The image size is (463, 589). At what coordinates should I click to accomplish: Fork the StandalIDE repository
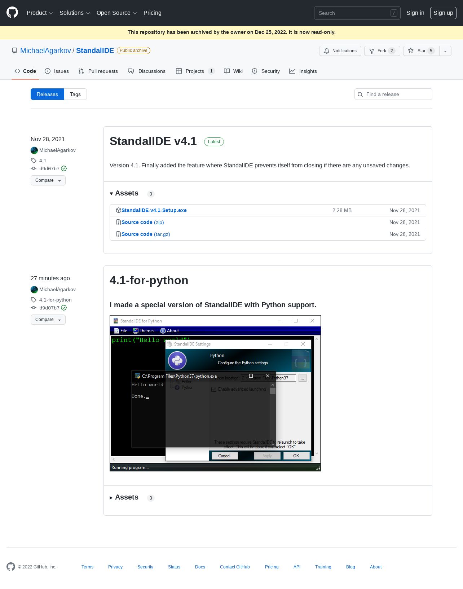pyautogui.click(x=382, y=51)
